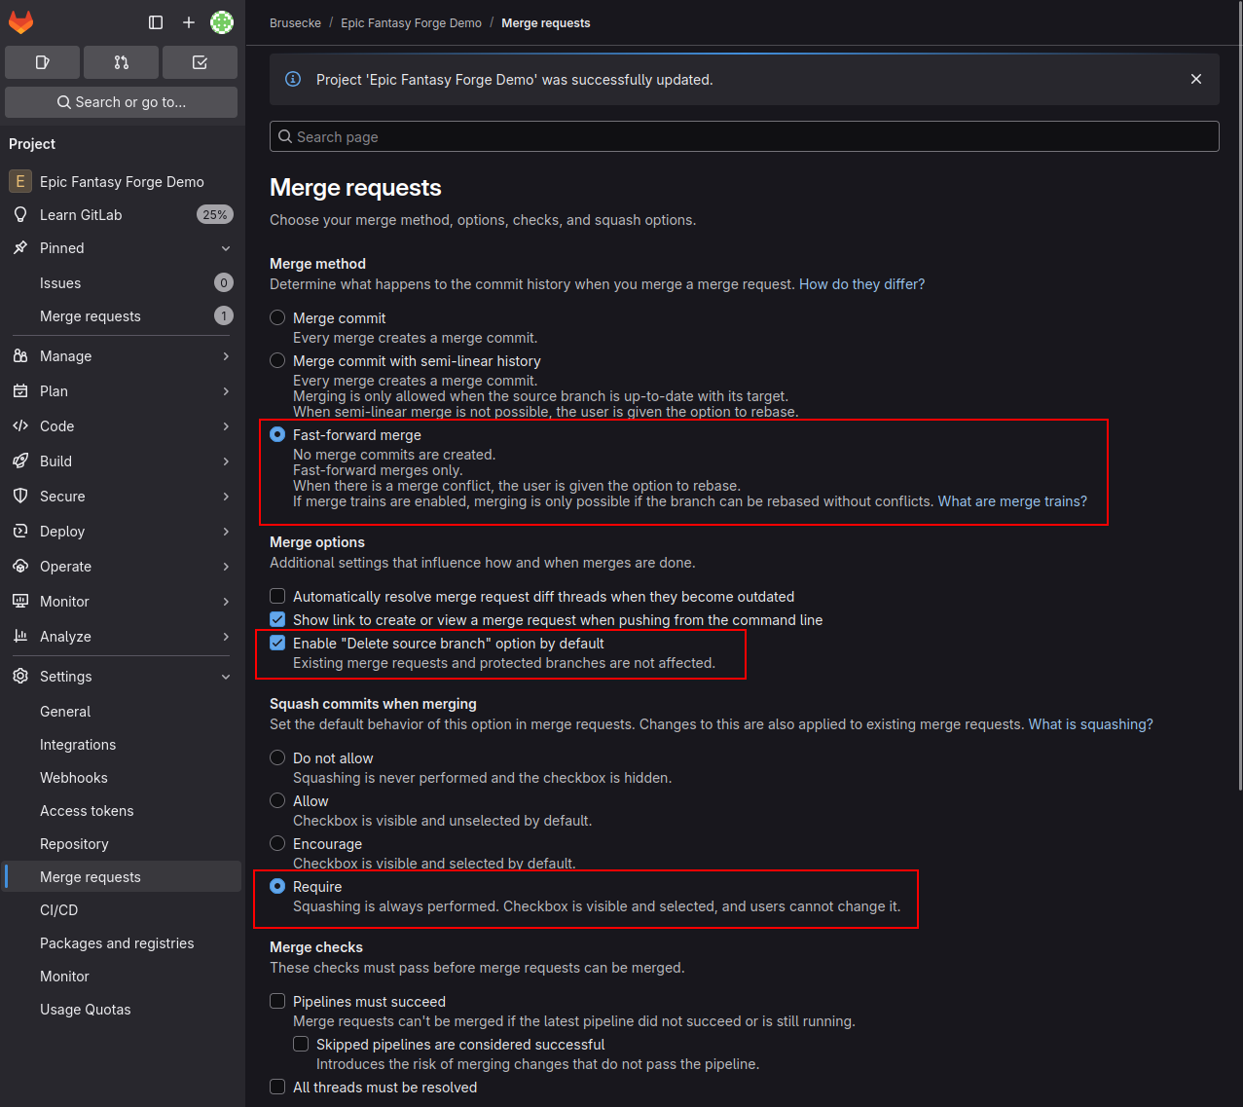Click the Build rocket icon
This screenshot has height=1107, width=1243.
20,461
